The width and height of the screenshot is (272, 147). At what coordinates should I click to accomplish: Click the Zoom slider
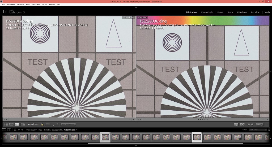53,125
